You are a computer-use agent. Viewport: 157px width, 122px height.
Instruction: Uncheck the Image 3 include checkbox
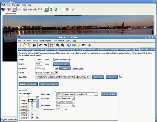tap(32, 109)
